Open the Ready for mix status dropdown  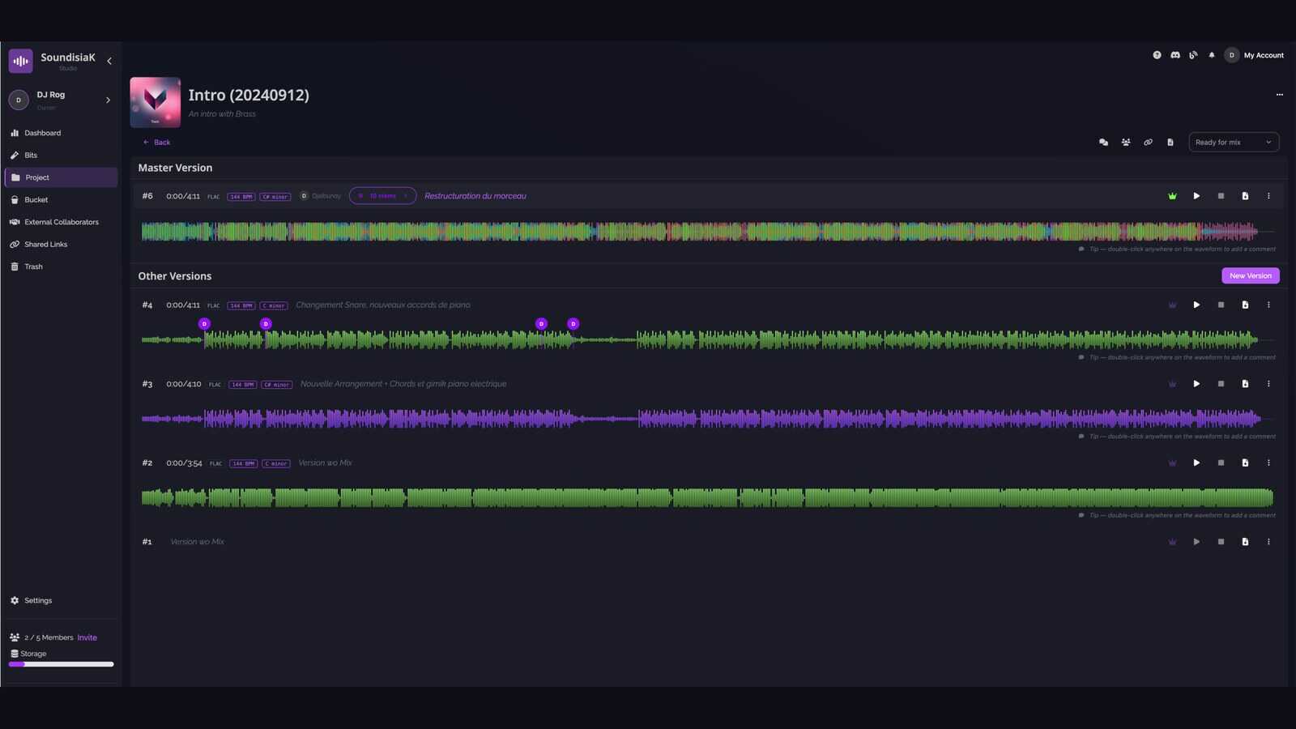click(1234, 143)
